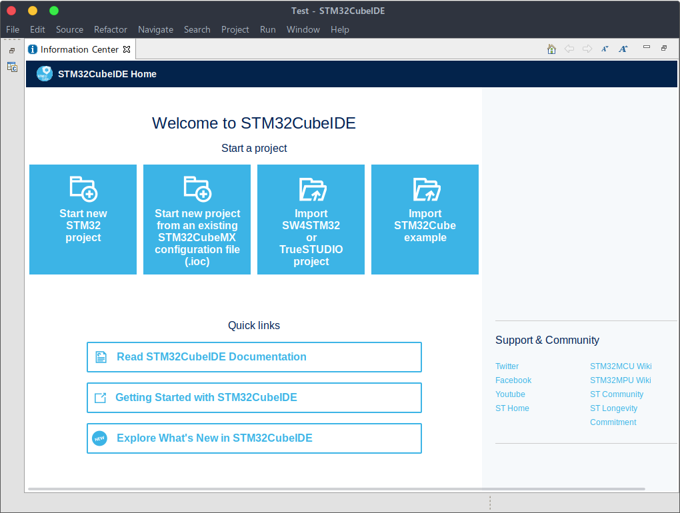The height and width of the screenshot is (513, 680).
Task: Click the green zoom window button
Action: click(x=54, y=11)
